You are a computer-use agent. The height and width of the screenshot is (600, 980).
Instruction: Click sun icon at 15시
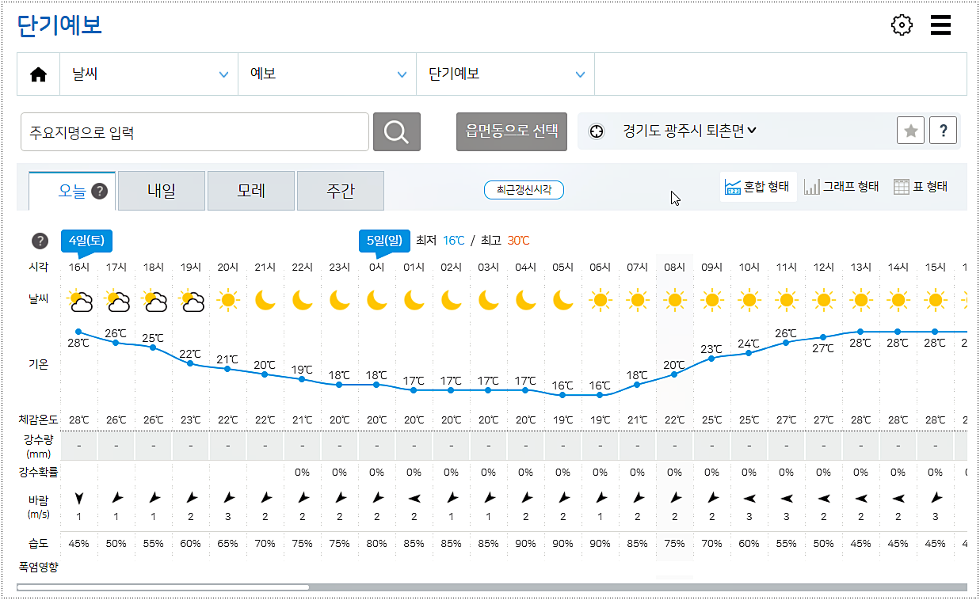(x=936, y=300)
